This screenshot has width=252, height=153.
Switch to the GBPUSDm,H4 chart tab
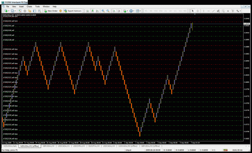48,146
